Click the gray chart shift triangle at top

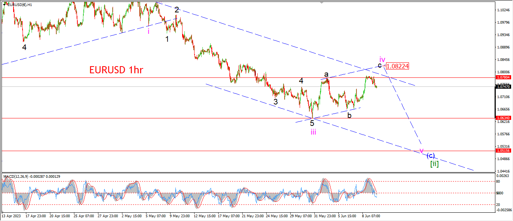pyautogui.click(x=321, y=3)
